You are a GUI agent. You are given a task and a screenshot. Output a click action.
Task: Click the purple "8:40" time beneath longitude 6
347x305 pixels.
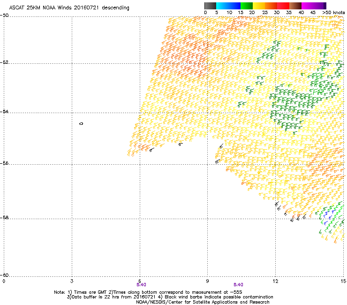click(x=141, y=285)
